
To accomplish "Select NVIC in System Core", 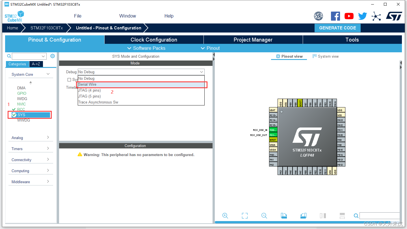I will coord(21,104).
